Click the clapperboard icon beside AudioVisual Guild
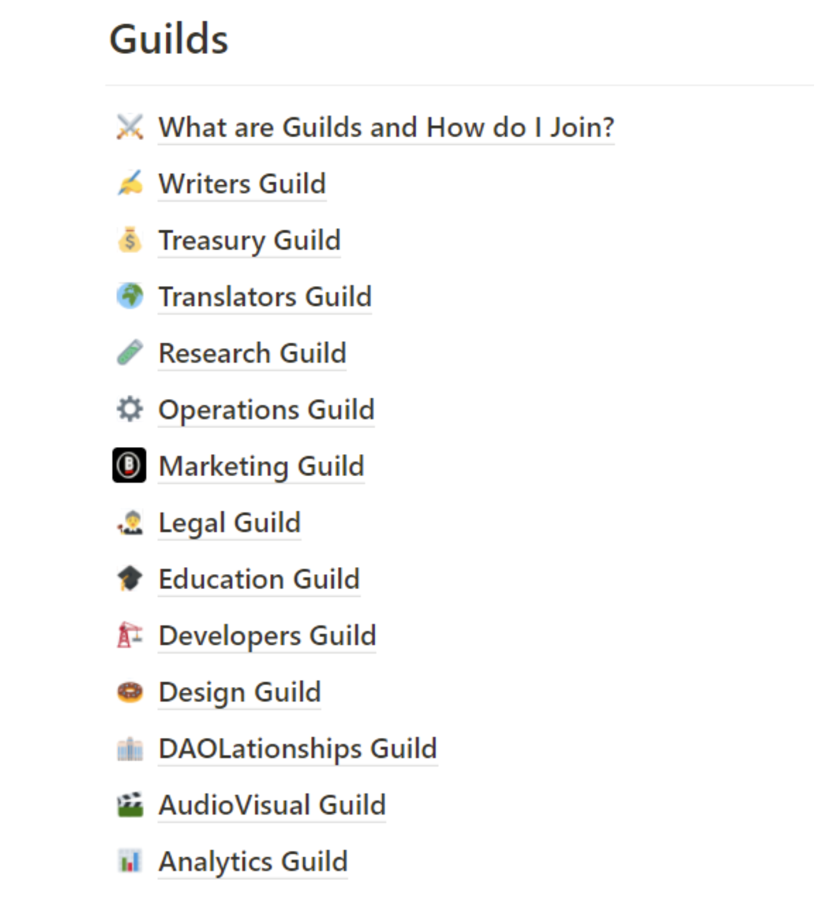The height and width of the screenshot is (906, 836). (129, 805)
